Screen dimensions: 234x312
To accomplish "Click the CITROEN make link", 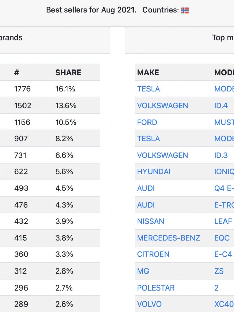I will 153,254.
